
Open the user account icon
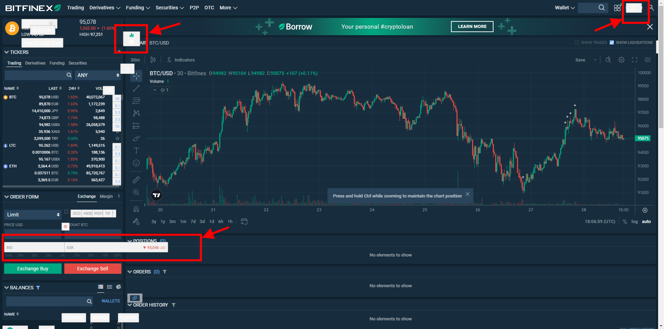[x=651, y=8]
